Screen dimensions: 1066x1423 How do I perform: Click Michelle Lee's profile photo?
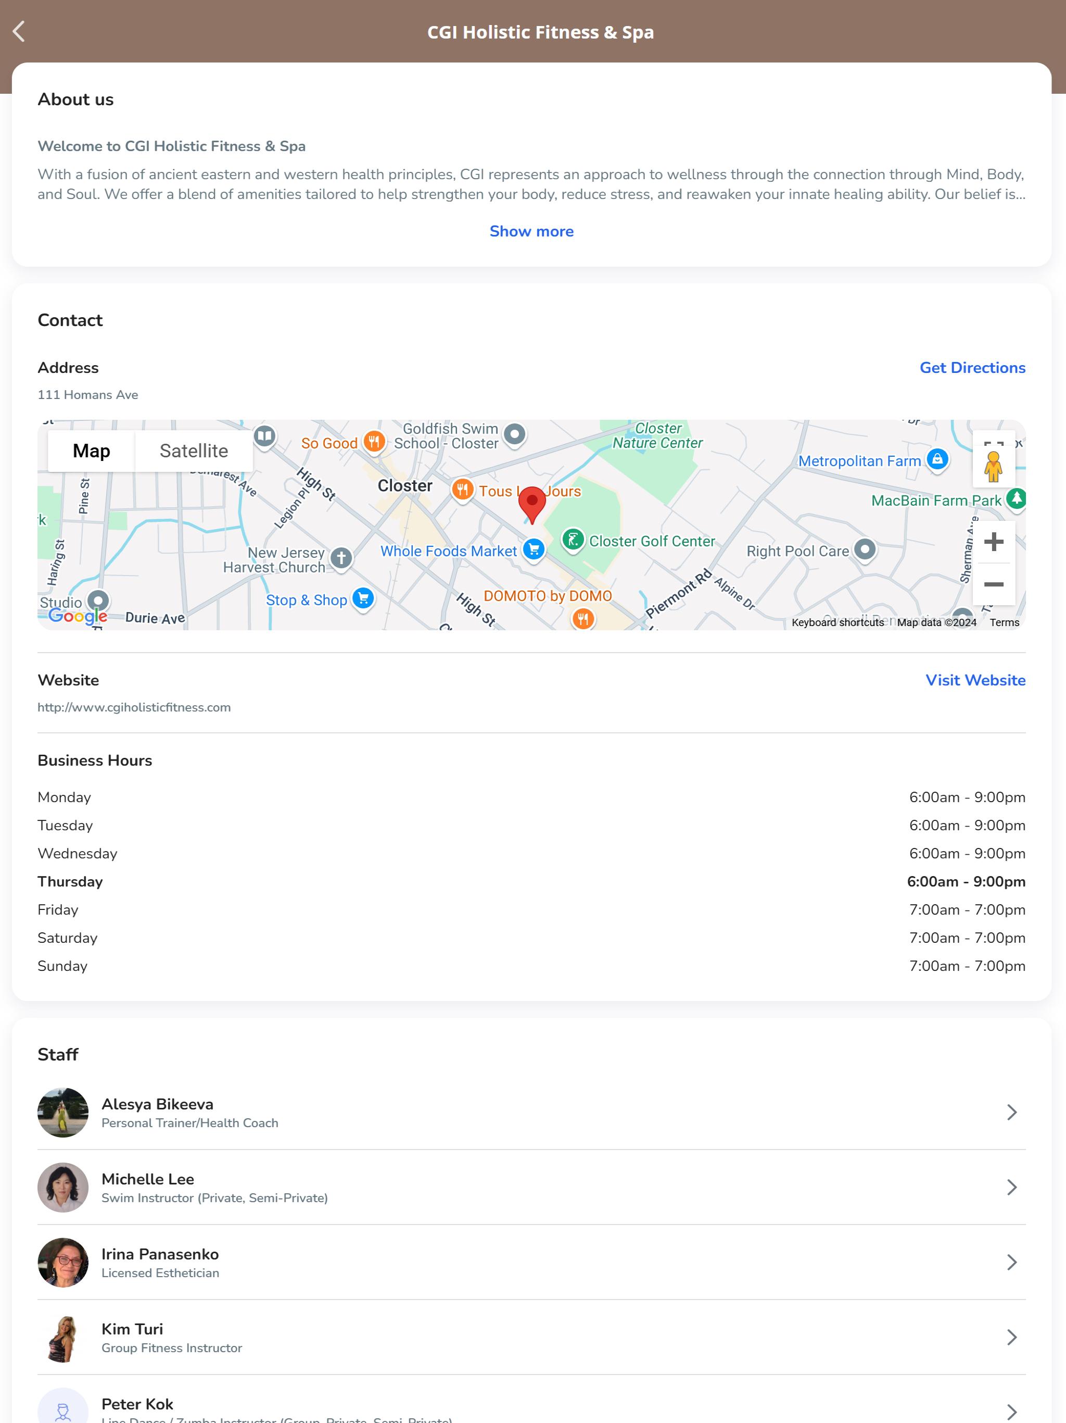coord(63,1188)
